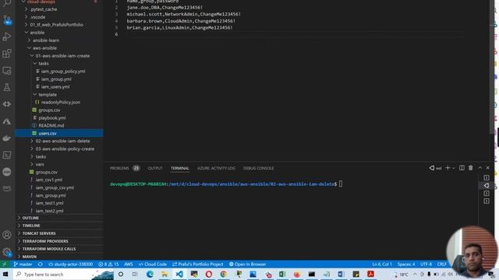Screen dimensions: 499x280
Task: Click Open In Browser status item
Action: (248, 264)
